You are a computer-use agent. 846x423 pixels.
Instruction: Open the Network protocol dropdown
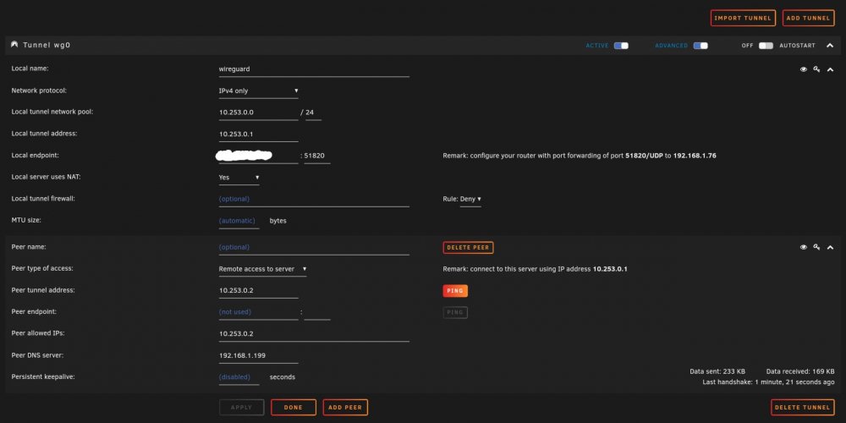258,91
